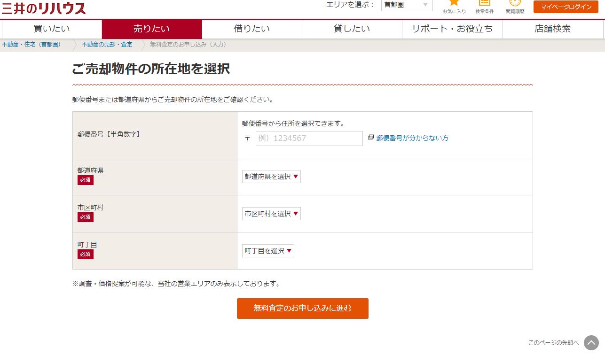Open the 検索条件 icon
This screenshot has width=605, height=355.
click(x=484, y=3)
